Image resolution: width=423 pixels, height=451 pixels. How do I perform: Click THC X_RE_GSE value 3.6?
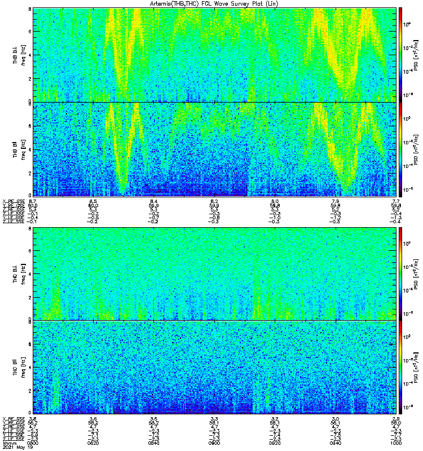coord(93,419)
